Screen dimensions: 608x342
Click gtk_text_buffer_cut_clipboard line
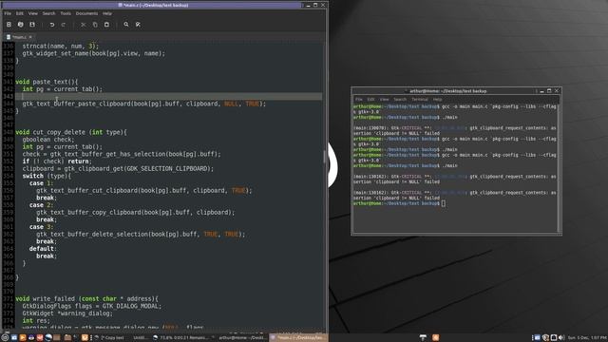coord(144,190)
